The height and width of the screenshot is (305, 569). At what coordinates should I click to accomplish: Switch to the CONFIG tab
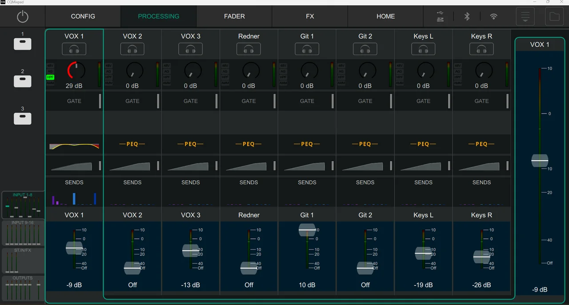[83, 16]
